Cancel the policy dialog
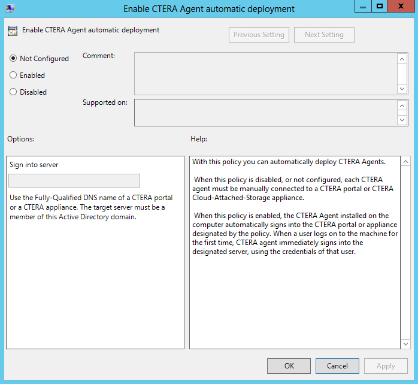Viewport: 418px width, 384px height. click(337, 366)
